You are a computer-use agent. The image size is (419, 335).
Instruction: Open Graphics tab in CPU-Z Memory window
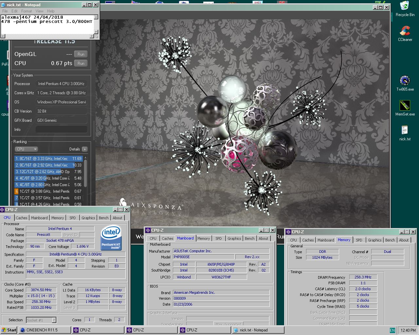point(375,240)
